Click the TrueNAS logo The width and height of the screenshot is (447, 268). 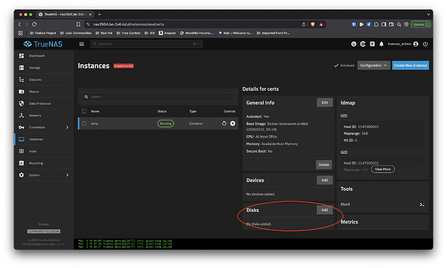[43, 44]
